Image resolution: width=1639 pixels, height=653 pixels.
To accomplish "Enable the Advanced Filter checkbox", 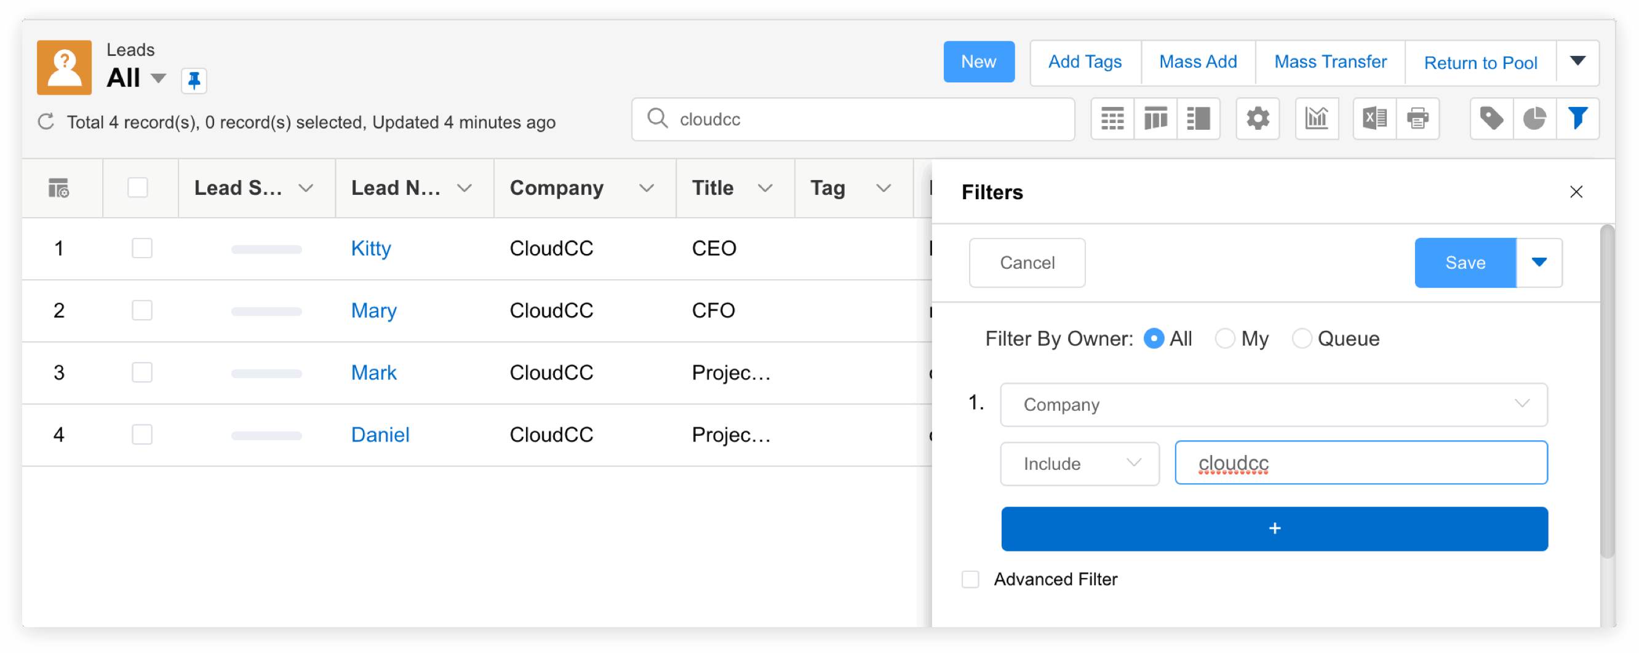I will (x=970, y=579).
